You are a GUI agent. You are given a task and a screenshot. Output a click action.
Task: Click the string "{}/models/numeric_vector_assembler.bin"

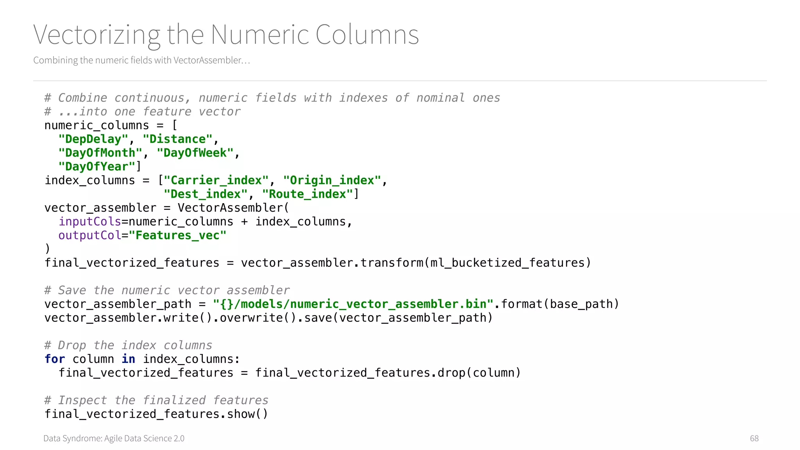pyautogui.click(x=353, y=304)
